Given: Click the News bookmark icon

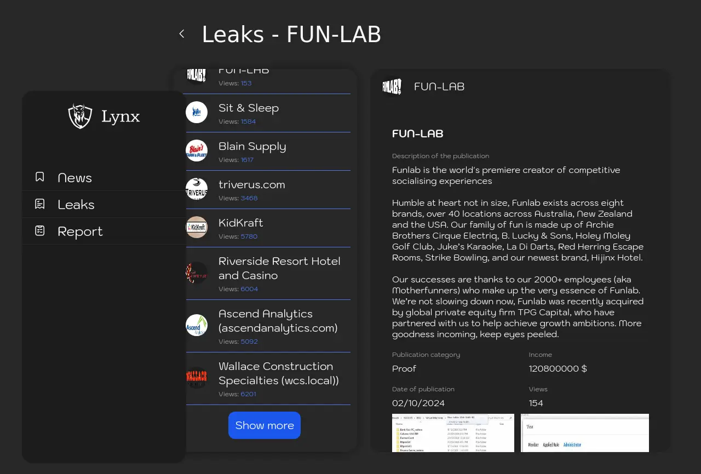Looking at the screenshot, I should tap(40, 177).
